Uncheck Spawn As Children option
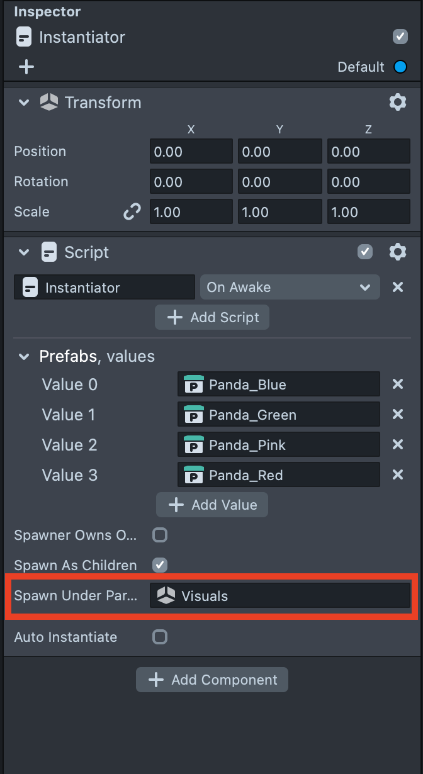This screenshot has width=423, height=774. pos(161,565)
